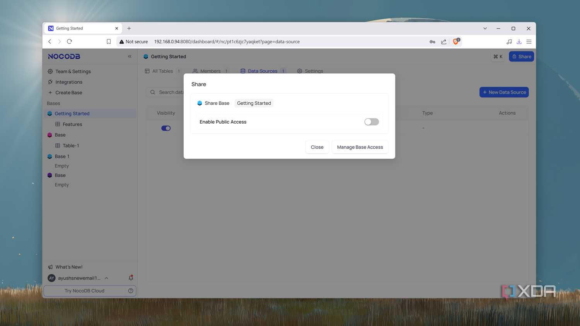Click the Features table grid icon

point(58,124)
